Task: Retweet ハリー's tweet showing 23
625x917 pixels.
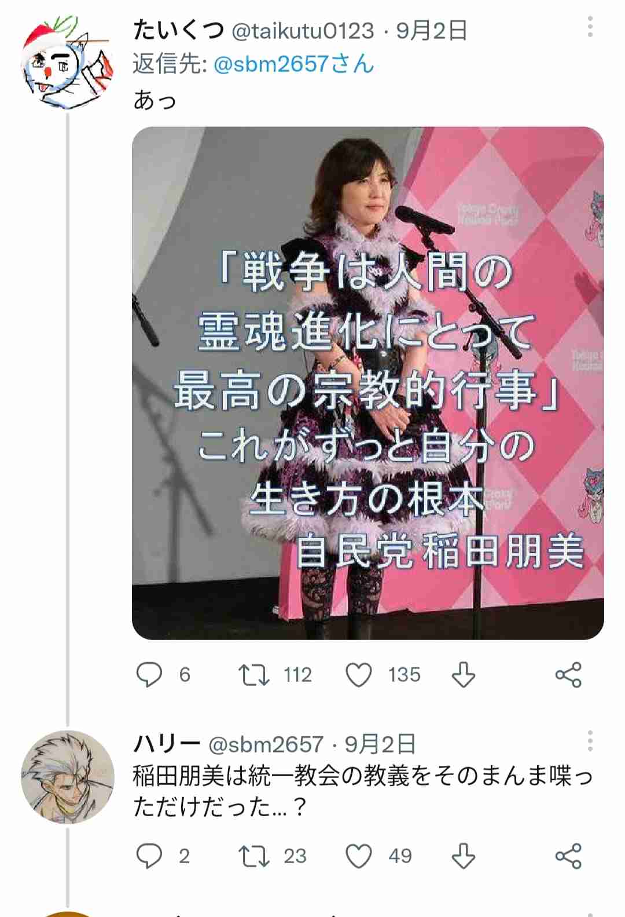Action: [253, 856]
